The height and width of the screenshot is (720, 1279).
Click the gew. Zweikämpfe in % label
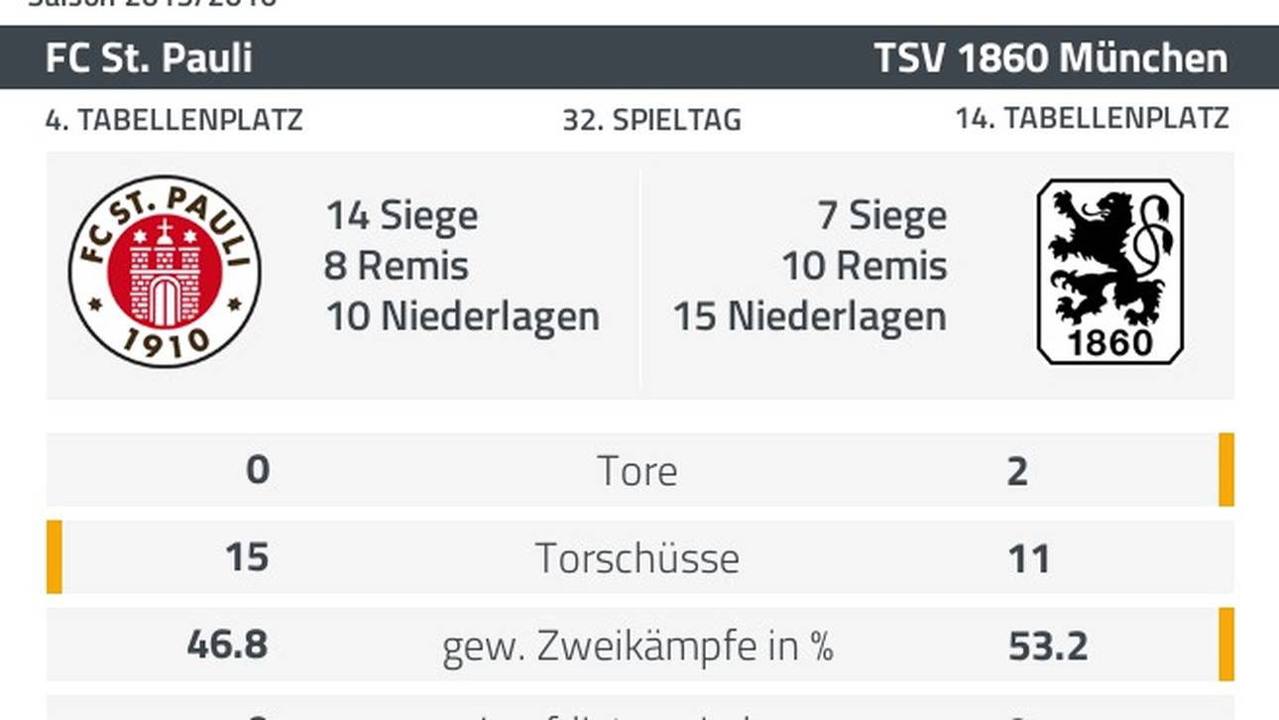[x=638, y=646]
